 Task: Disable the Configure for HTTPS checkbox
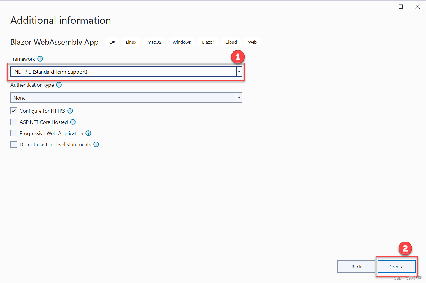tap(14, 111)
